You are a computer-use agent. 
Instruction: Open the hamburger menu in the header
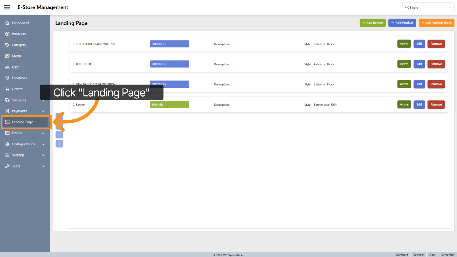pos(7,7)
